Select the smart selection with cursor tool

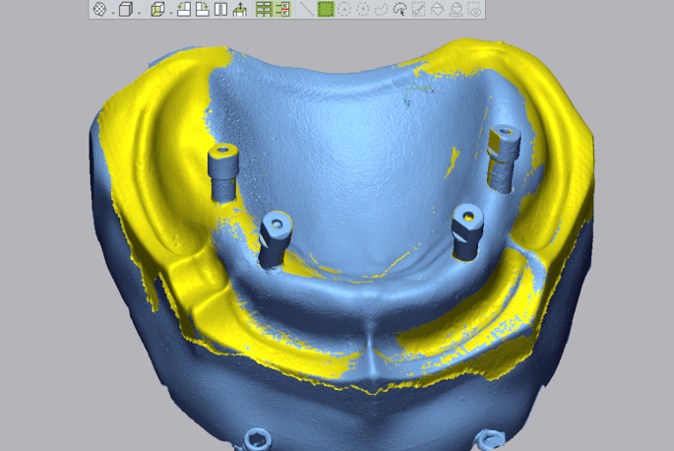[x=400, y=9]
